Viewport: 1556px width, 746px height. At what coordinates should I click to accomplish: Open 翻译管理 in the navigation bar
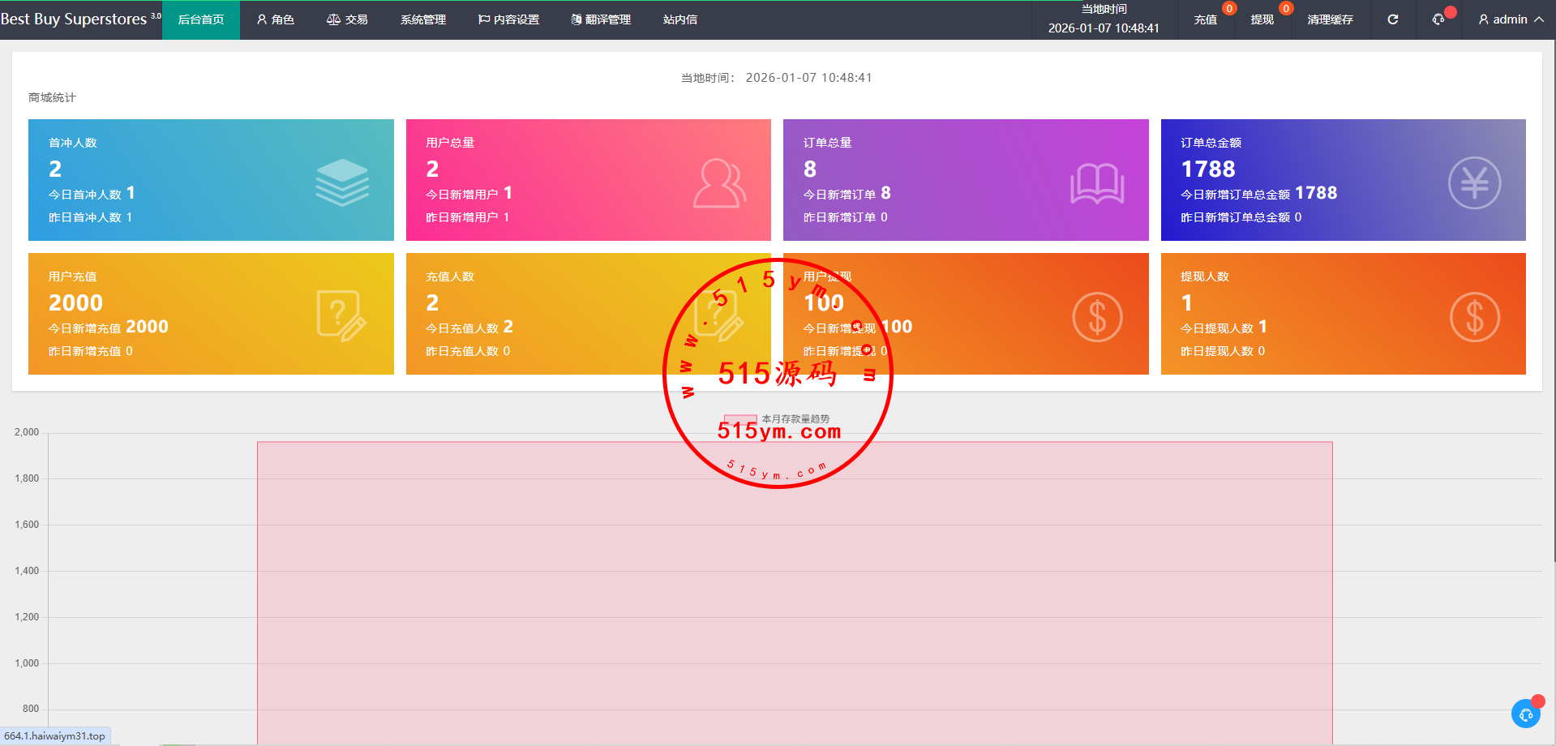click(601, 19)
